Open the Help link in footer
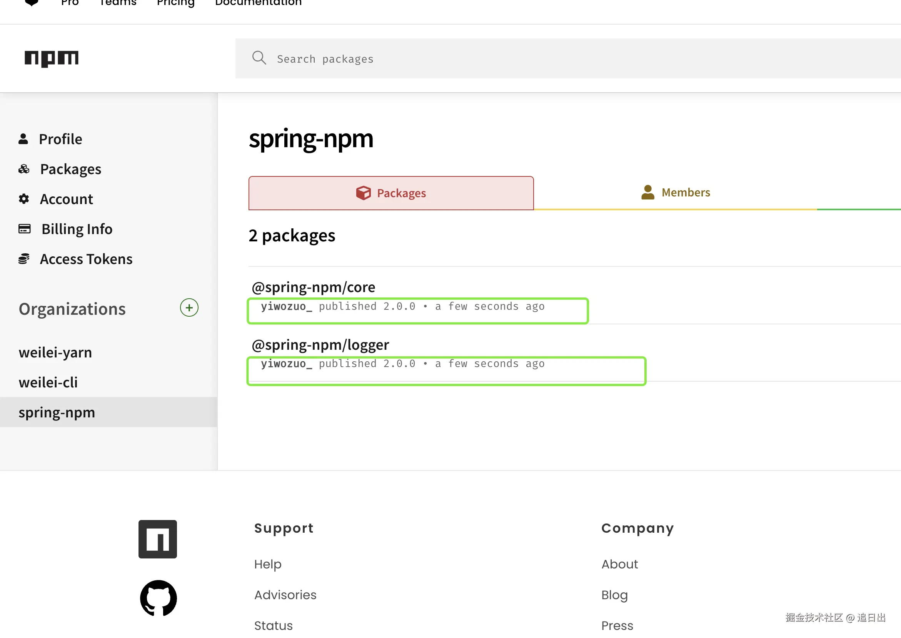This screenshot has width=901, height=638. pos(268,564)
